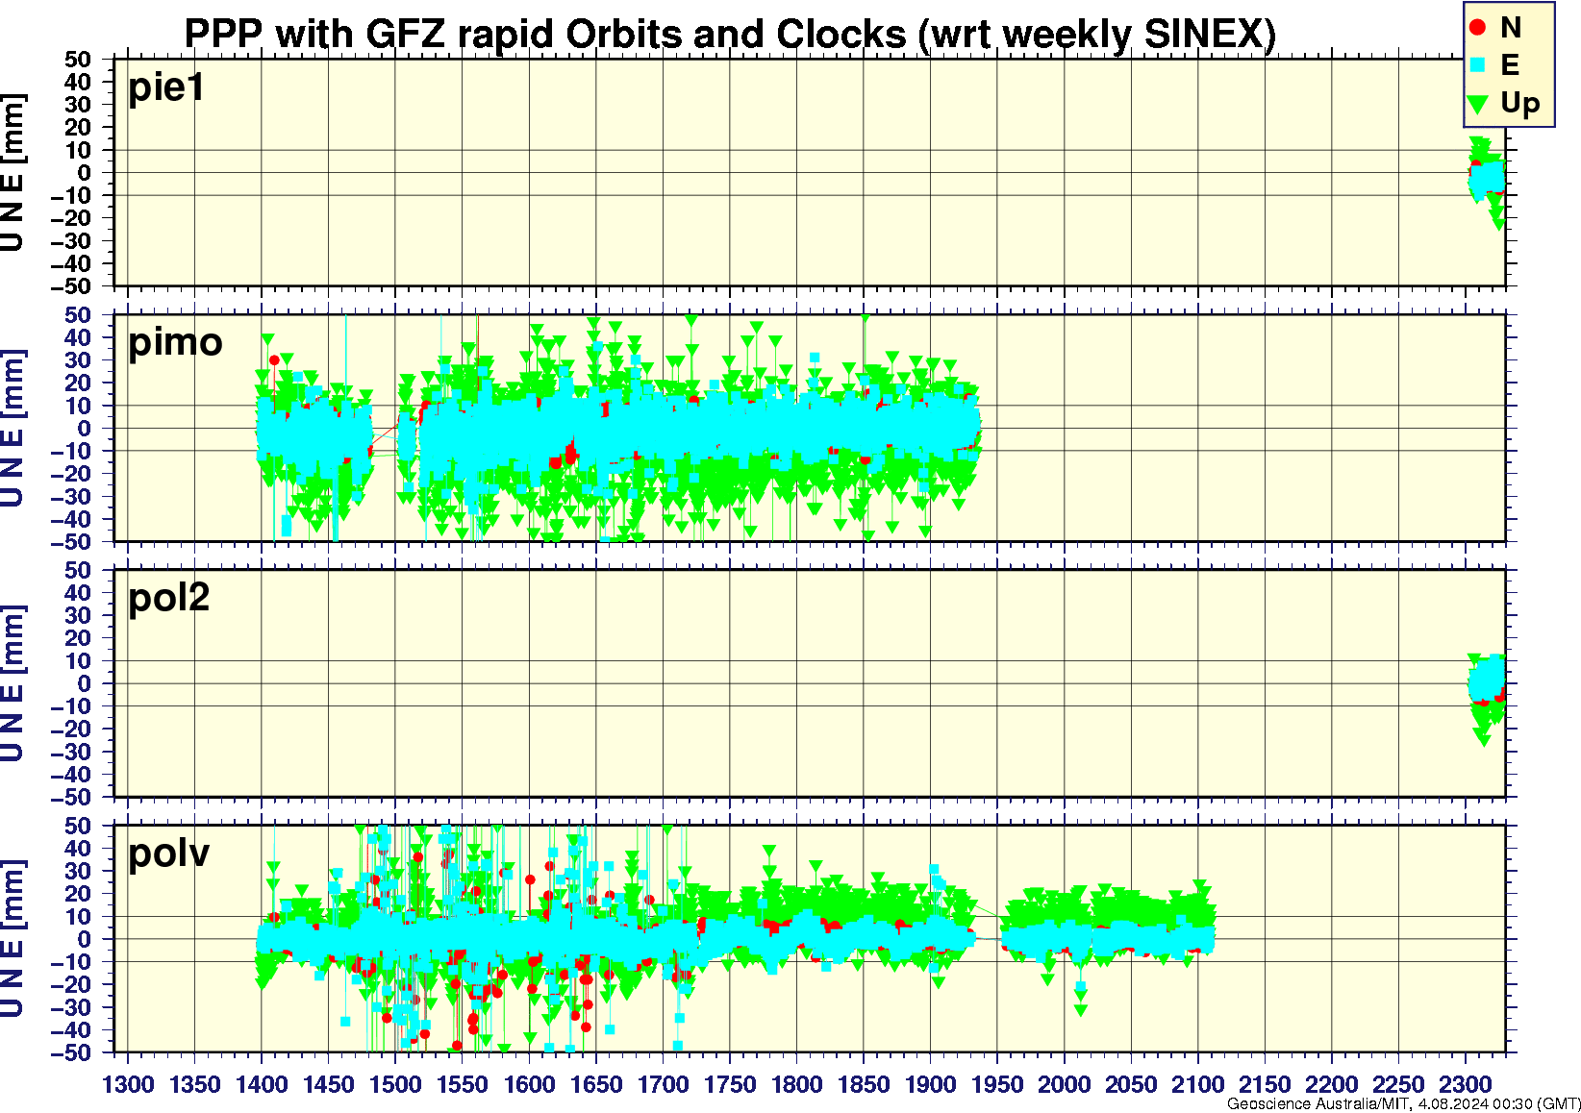Click the x-axis tick label 1700

[x=663, y=1084]
